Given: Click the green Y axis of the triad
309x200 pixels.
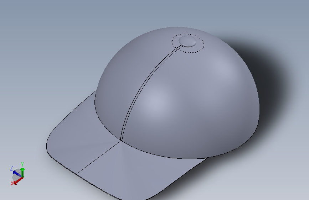Looking at the screenshot, I should coord(22,173).
